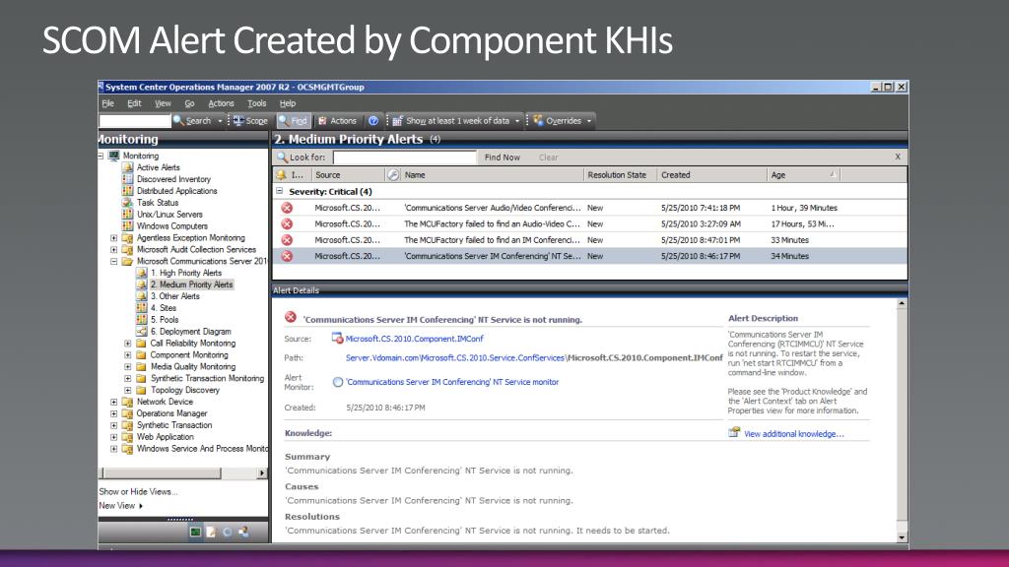Screen dimensions: 1009x567
Task: Sort alerts by Source column
Action: coord(348,175)
